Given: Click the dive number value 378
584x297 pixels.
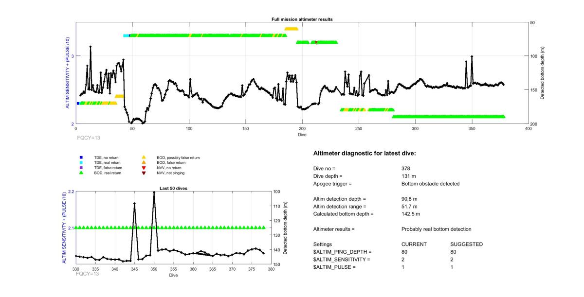Looking at the screenshot, I should tap(406, 168).
